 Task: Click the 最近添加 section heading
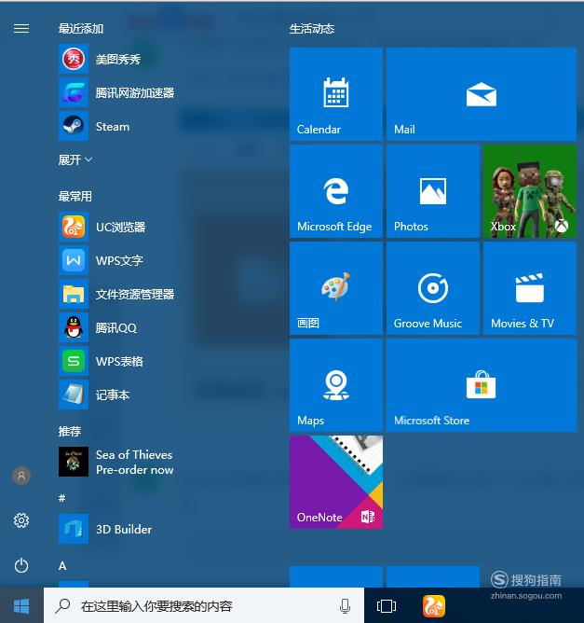pyautogui.click(x=81, y=29)
